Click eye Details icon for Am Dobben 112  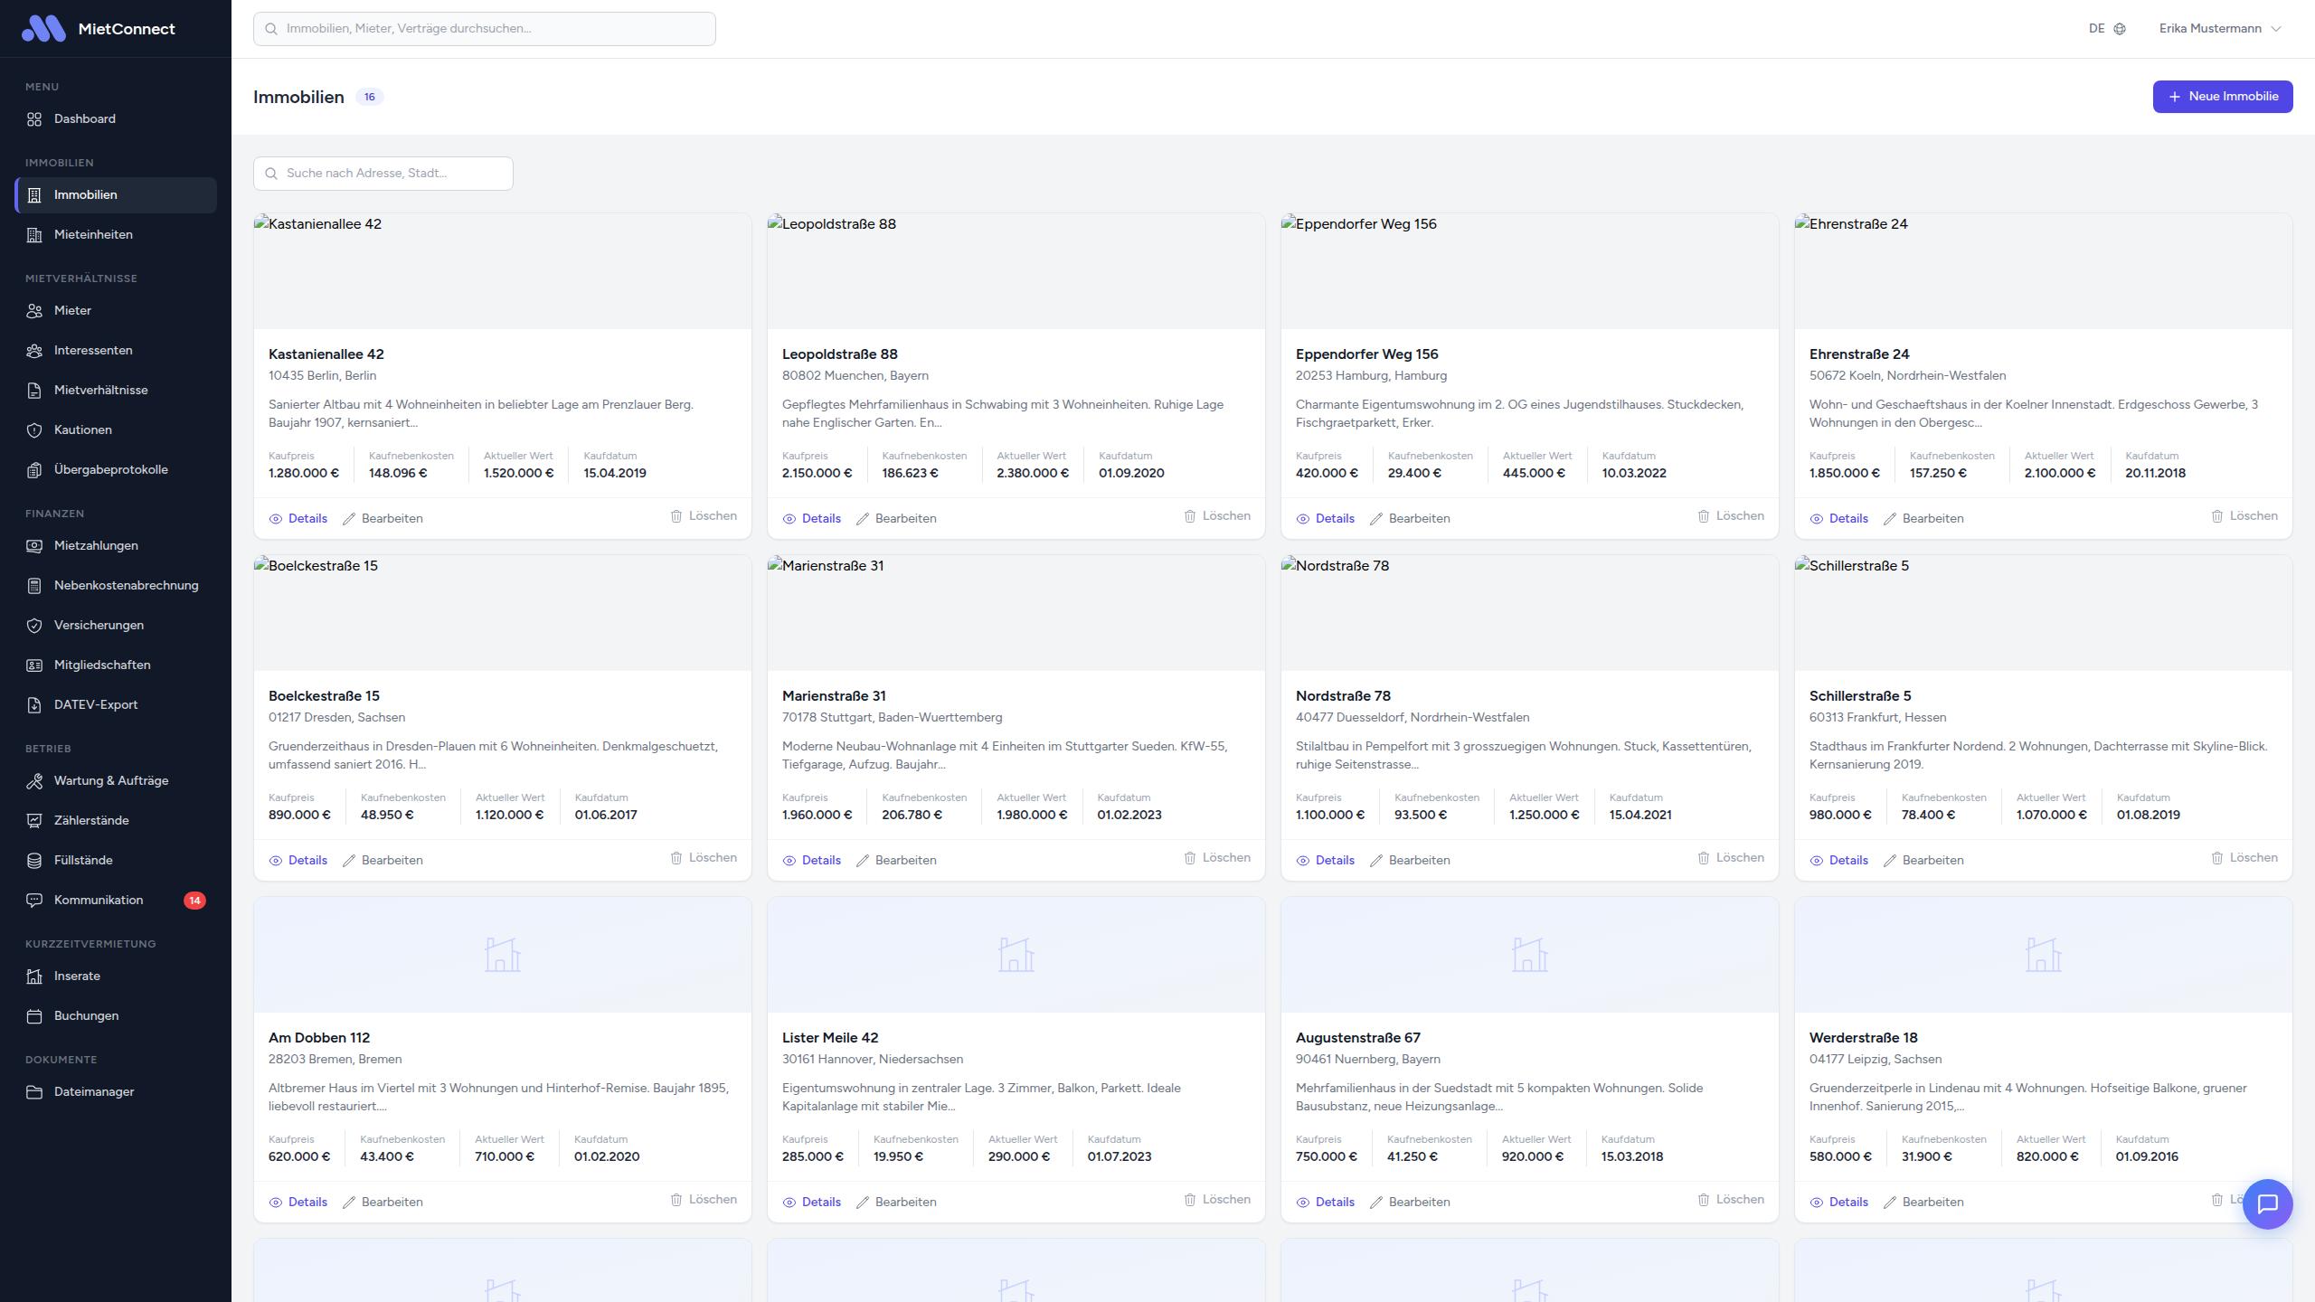tap(276, 1203)
